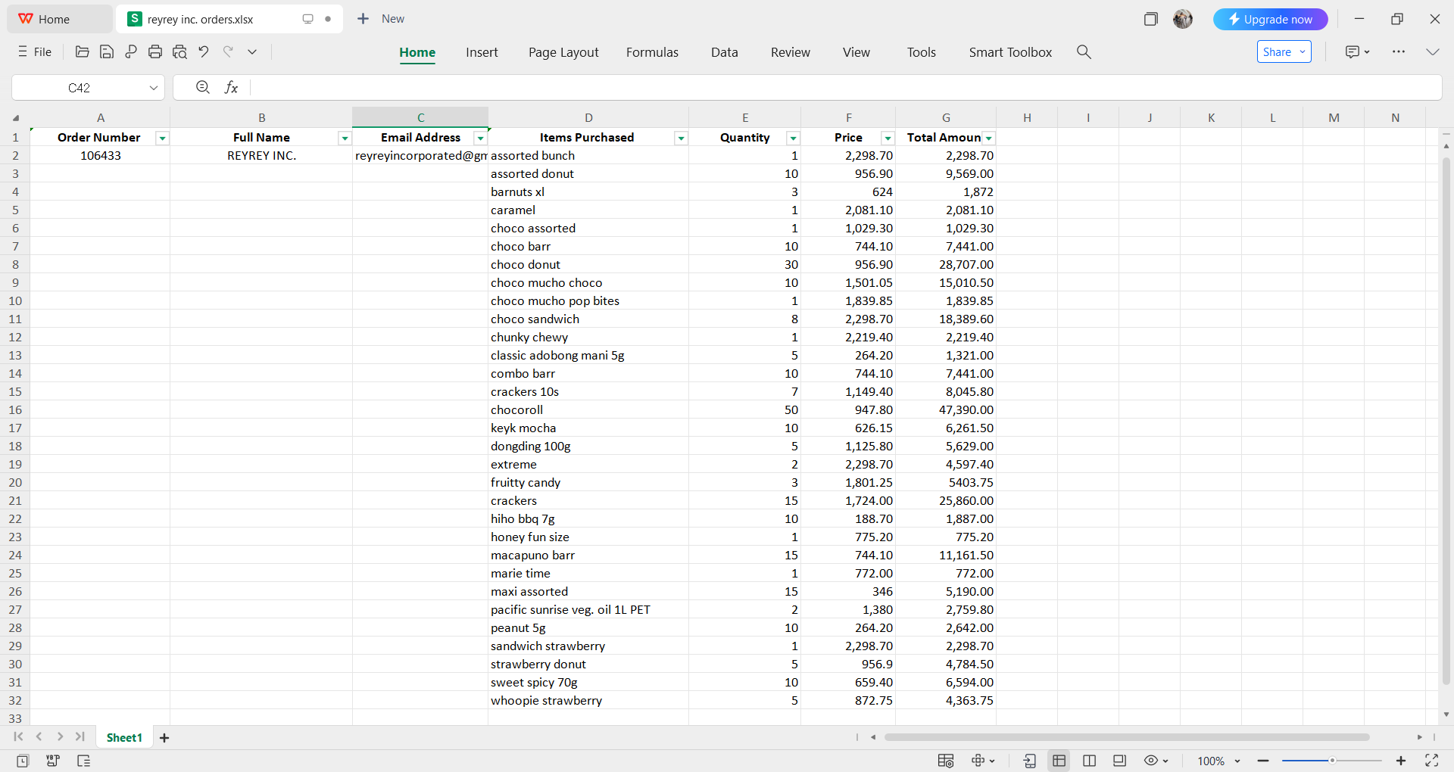Open Total Amount column filter dropdown
Image resolution: width=1454 pixels, height=772 pixels.
click(x=988, y=138)
